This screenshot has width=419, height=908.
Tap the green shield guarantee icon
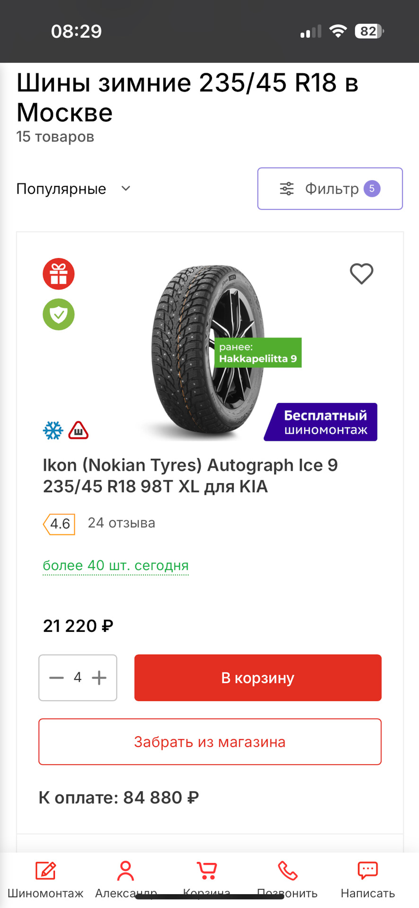tap(59, 314)
